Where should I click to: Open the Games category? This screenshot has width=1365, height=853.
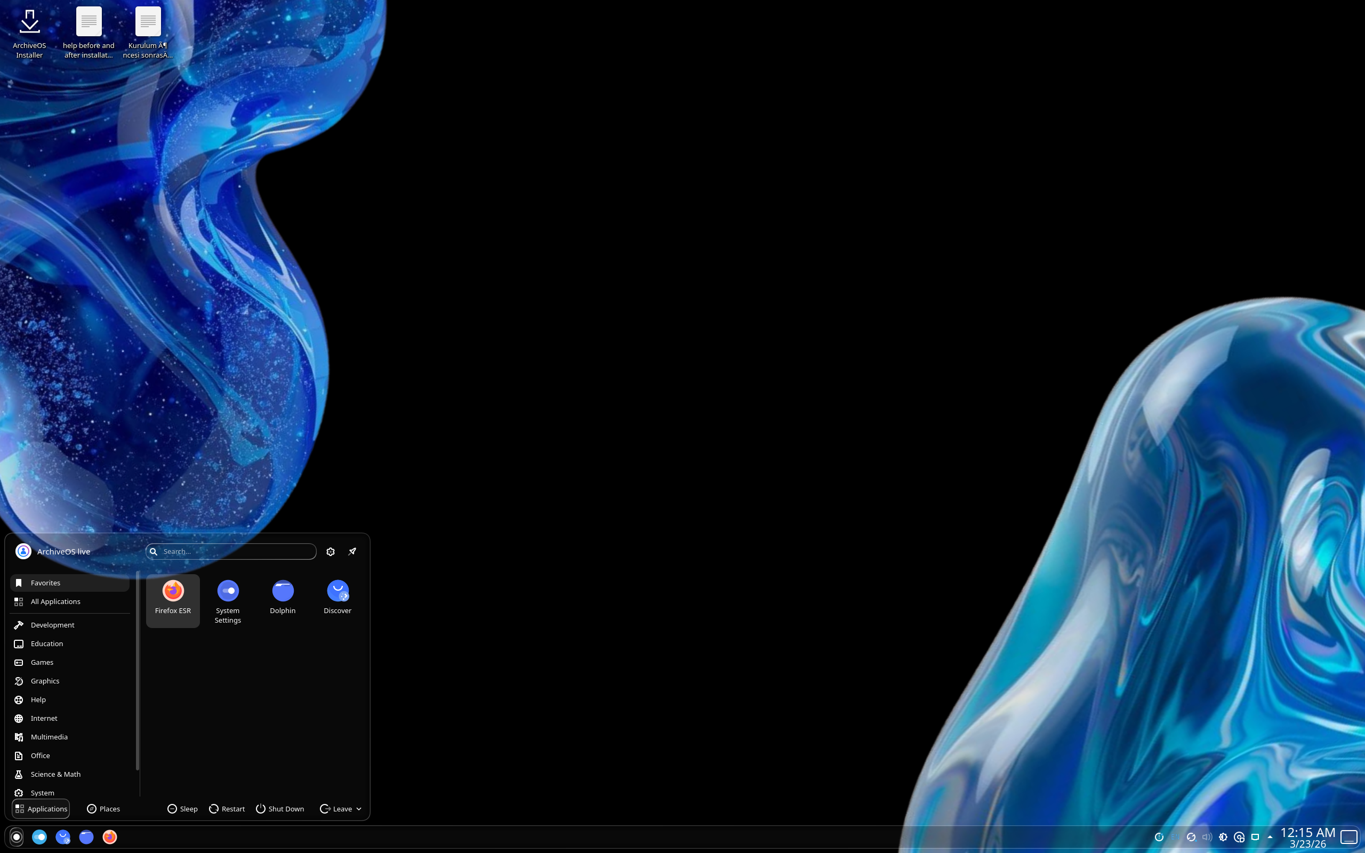(69, 662)
